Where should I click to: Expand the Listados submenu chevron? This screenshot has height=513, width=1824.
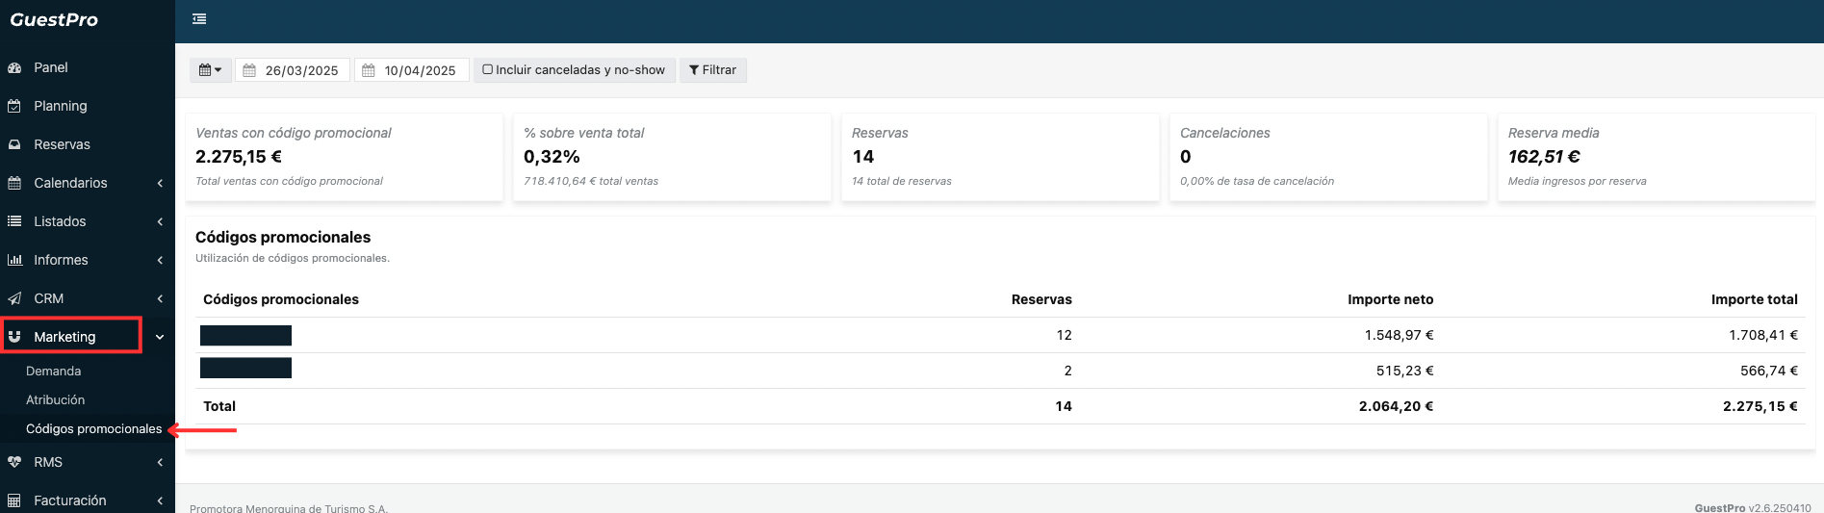(160, 221)
